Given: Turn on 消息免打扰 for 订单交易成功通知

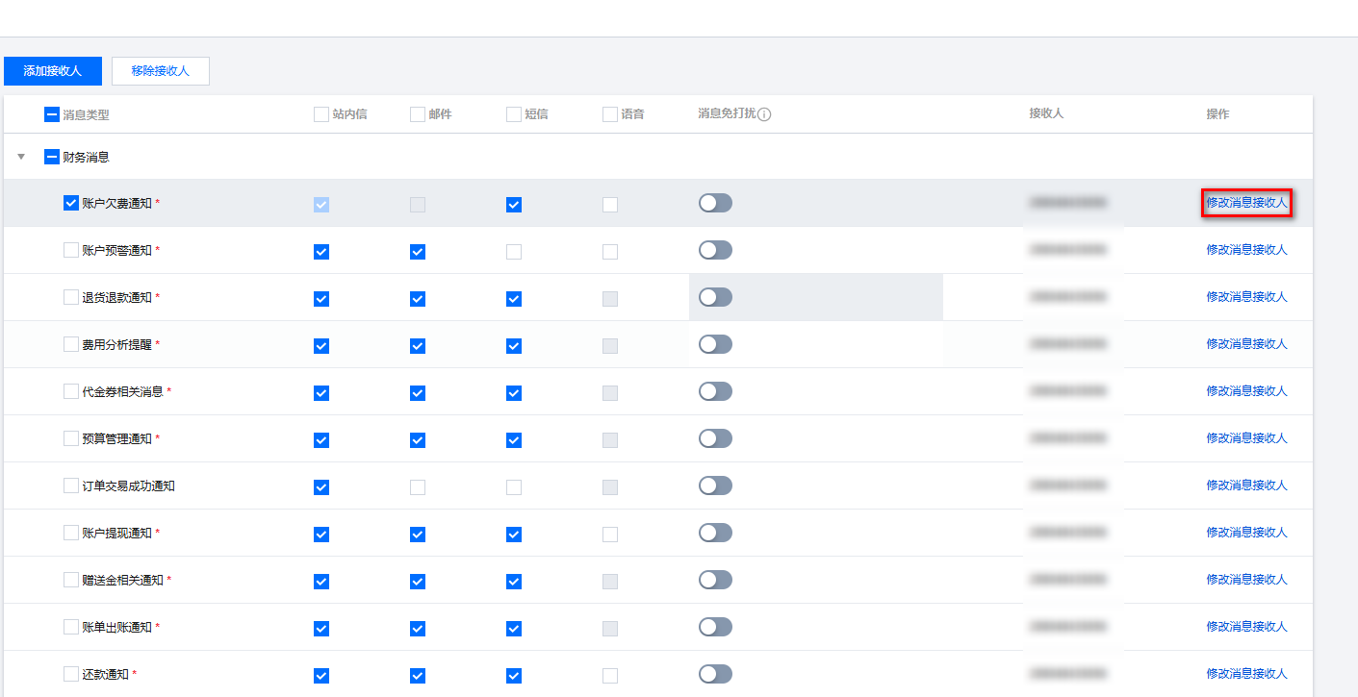Looking at the screenshot, I should coord(715,485).
